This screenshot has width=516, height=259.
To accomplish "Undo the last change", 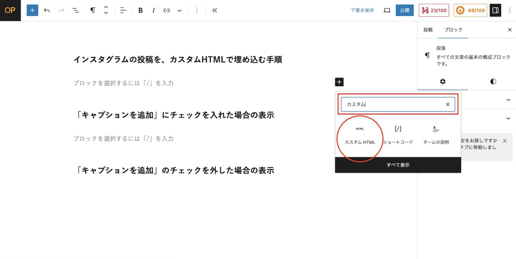I will (x=47, y=10).
